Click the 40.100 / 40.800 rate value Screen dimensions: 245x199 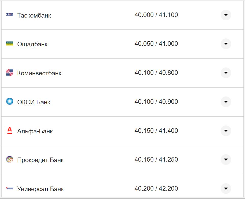156,73
